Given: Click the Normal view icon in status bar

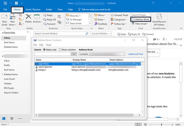Looking at the screenshot, I should [x=138, y=125].
